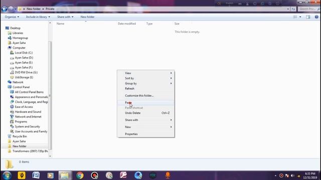Open Google Chrome from taskbar

click(80, 175)
